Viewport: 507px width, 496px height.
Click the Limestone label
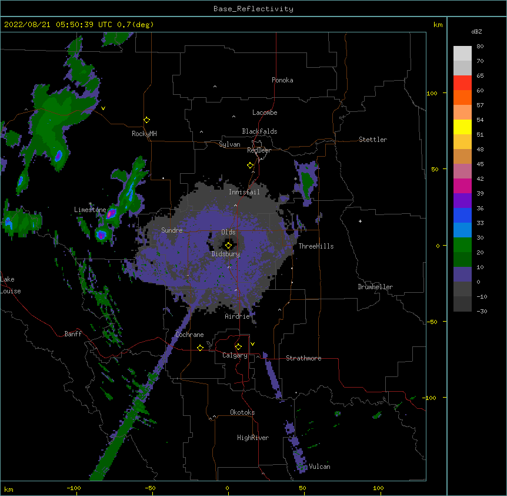[x=90, y=210]
